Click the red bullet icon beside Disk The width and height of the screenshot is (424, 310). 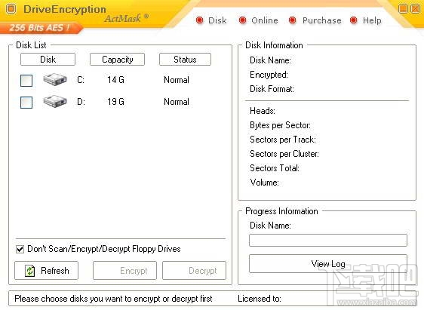point(200,20)
